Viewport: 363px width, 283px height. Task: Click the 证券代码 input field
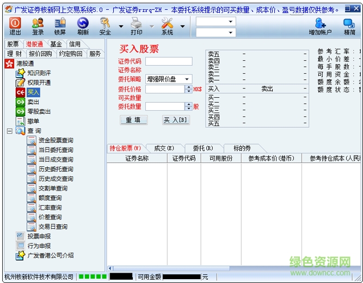click(169, 61)
